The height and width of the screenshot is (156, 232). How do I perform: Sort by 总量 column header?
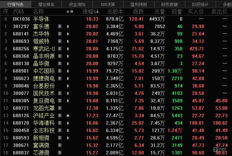[160, 11]
